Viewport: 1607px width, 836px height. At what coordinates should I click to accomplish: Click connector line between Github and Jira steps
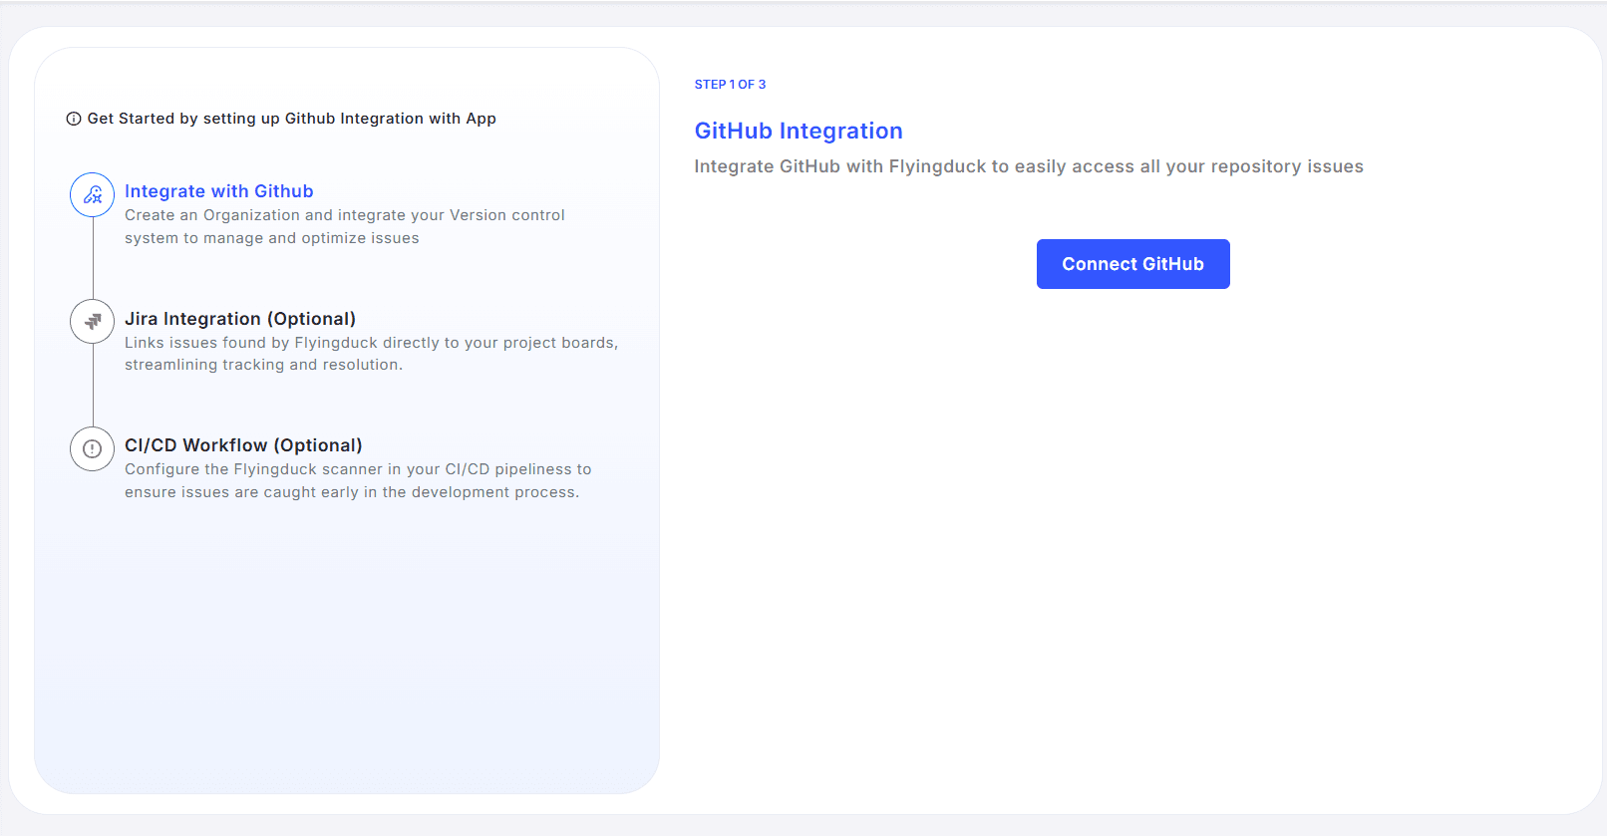point(93,259)
